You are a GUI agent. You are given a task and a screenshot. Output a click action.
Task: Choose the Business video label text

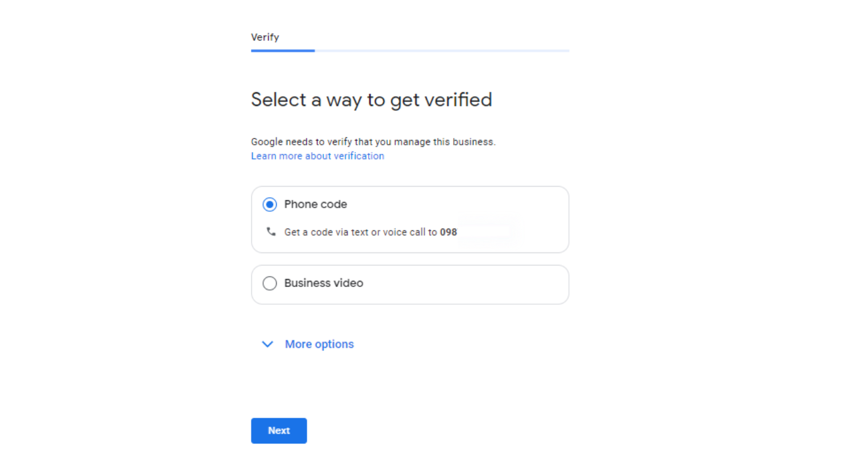pos(324,283)
